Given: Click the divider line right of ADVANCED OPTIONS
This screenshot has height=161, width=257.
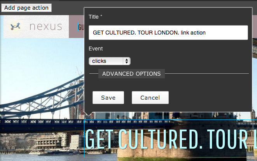Looking at the screenshot, I should (207, 74).
